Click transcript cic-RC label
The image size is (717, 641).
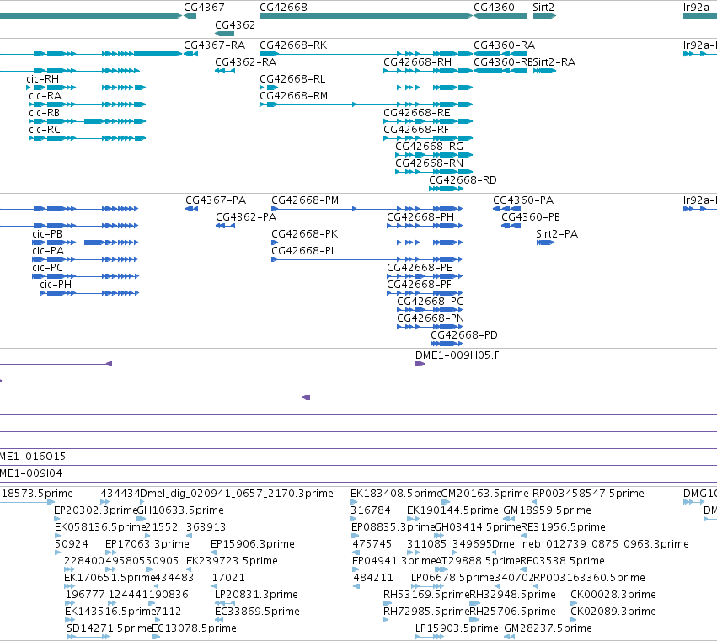coord(45,130)
